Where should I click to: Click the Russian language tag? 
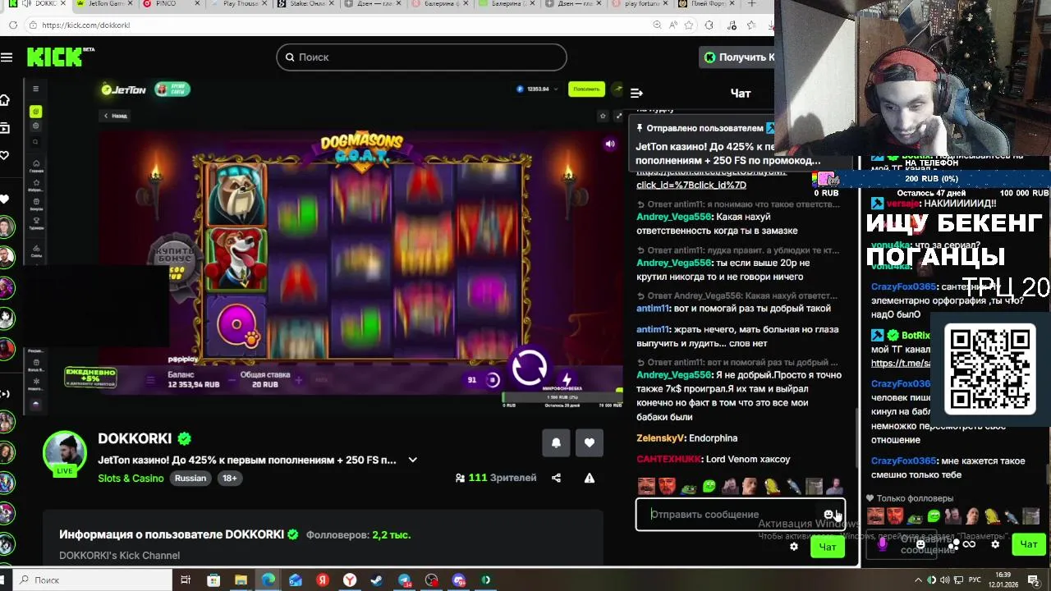click(x=190, y=478)
